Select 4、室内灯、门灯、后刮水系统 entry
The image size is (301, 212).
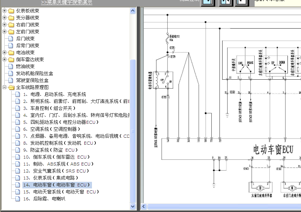coord(76,115)
